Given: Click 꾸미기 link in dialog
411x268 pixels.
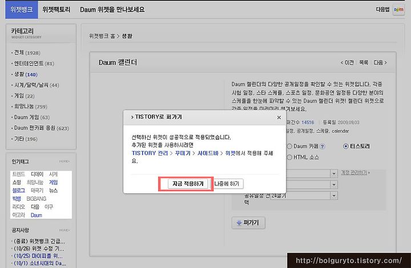Looking at the screenshot, I should (x=183, y=153).
